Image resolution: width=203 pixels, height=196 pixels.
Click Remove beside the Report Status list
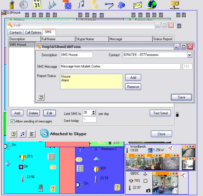point(133,87)
